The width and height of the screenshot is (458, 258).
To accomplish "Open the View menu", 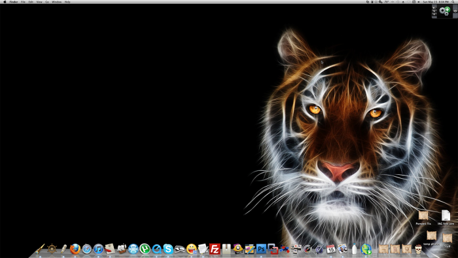I will tap(39, 2).
